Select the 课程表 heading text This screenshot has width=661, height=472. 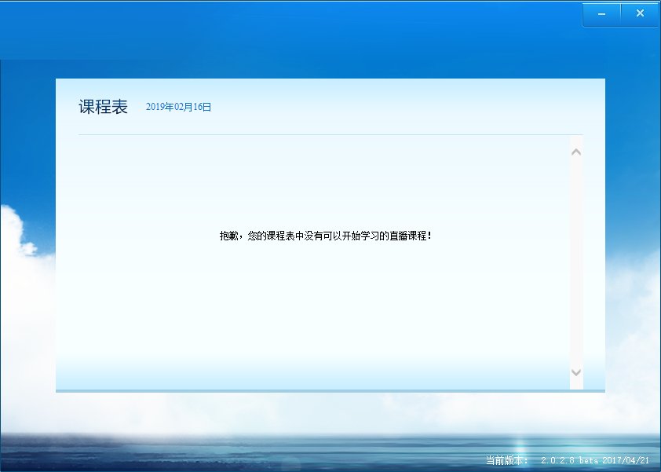point(104,107)
